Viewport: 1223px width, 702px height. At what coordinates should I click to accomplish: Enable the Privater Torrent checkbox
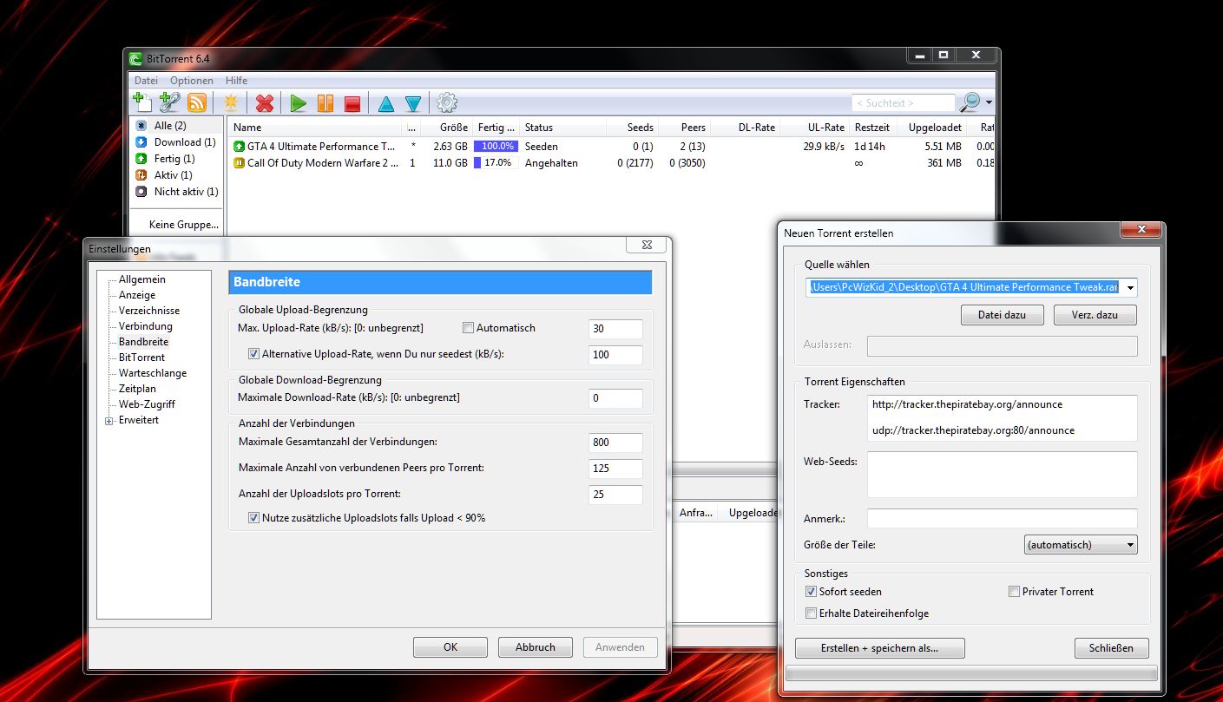(1014, 592)
